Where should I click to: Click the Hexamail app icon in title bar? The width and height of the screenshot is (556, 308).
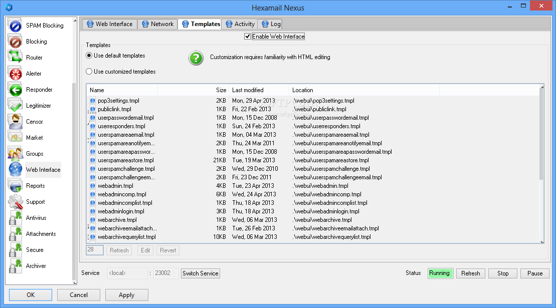click(x=9, y=7)
